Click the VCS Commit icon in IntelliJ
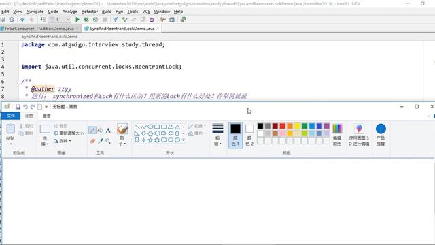This screenshot has height=245, width=435. tap(124, 20)
